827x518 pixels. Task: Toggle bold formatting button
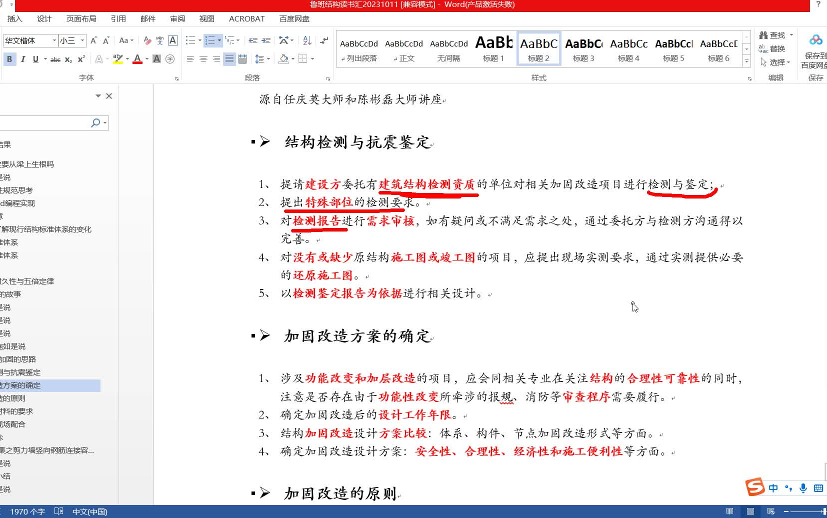click(x=9, y=59)
